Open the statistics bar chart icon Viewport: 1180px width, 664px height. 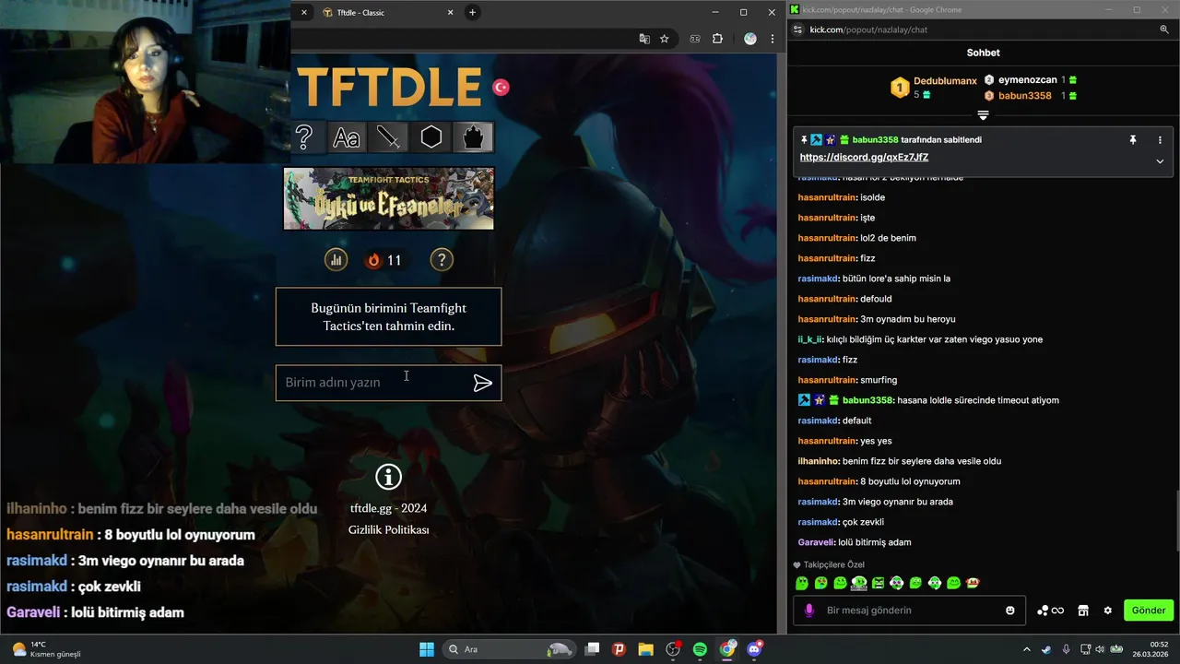click(336, 260)
